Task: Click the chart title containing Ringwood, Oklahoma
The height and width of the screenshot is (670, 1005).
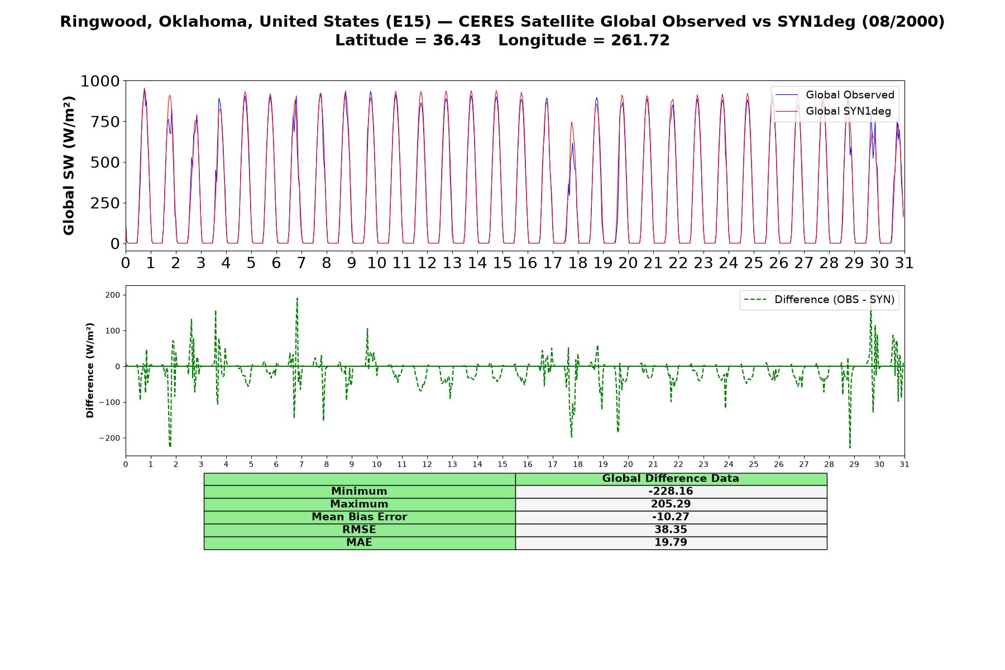Action: pos(502,22)
